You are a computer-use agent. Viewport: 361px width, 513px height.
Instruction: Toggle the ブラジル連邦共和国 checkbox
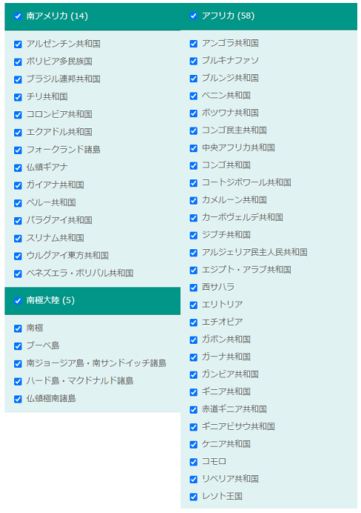tap(18, 79)
